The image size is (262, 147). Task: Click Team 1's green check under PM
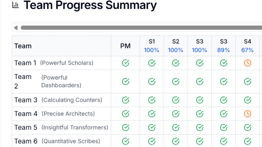click(x=125, y=63)
